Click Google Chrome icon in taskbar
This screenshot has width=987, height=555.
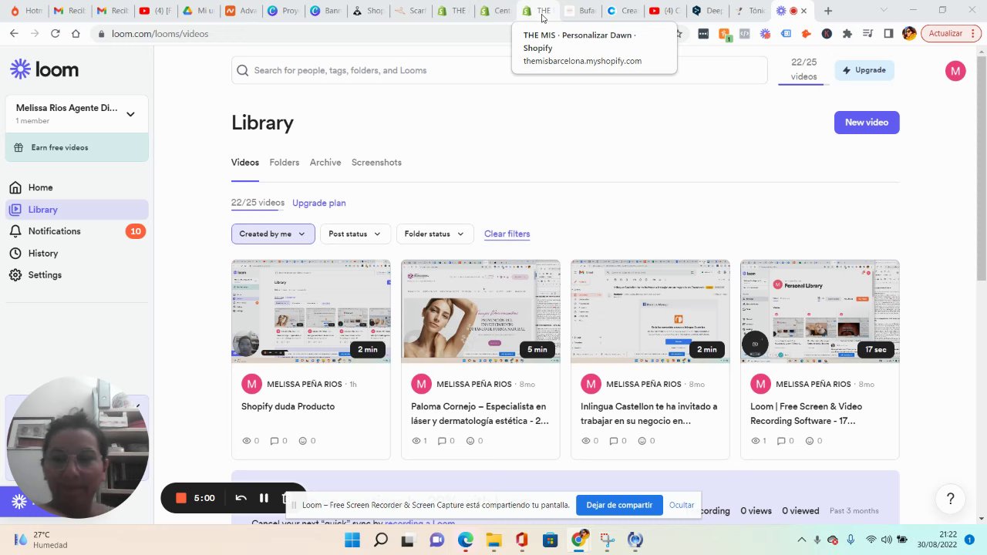pyautogui.click(x=578, y=540)
